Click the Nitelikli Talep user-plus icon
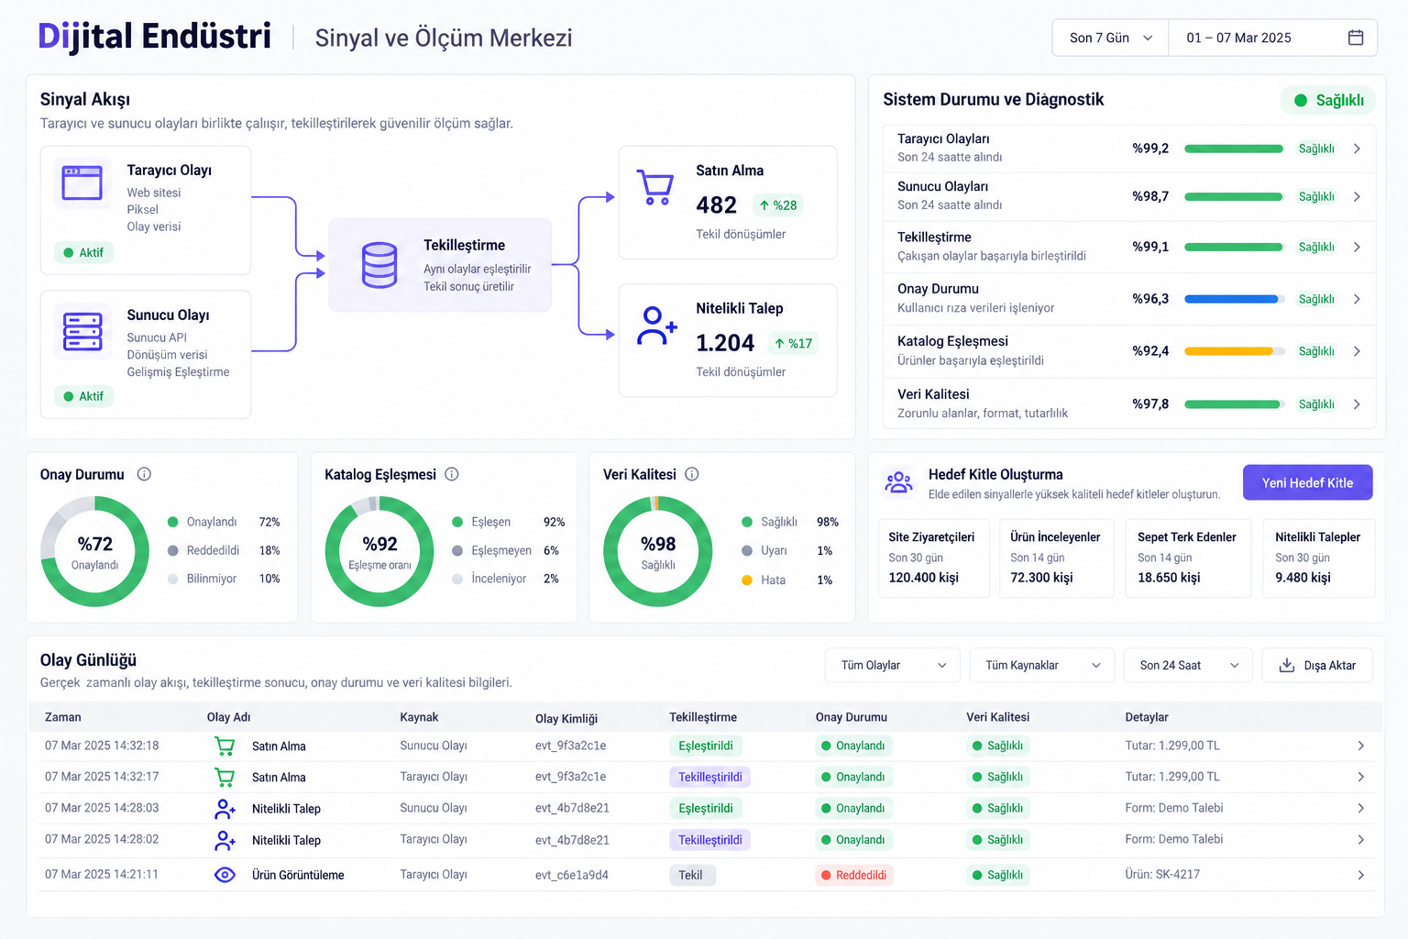 657,326
